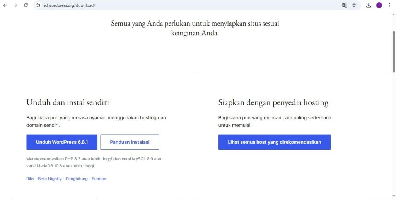
Task: Click the browser back arrow
Action: [x=5, y=5]
